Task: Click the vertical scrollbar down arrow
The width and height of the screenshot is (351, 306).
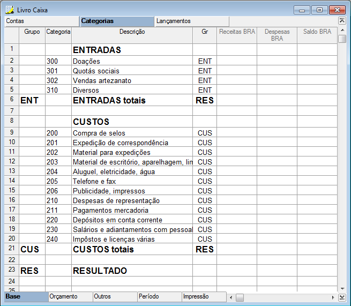Action: 342,289
